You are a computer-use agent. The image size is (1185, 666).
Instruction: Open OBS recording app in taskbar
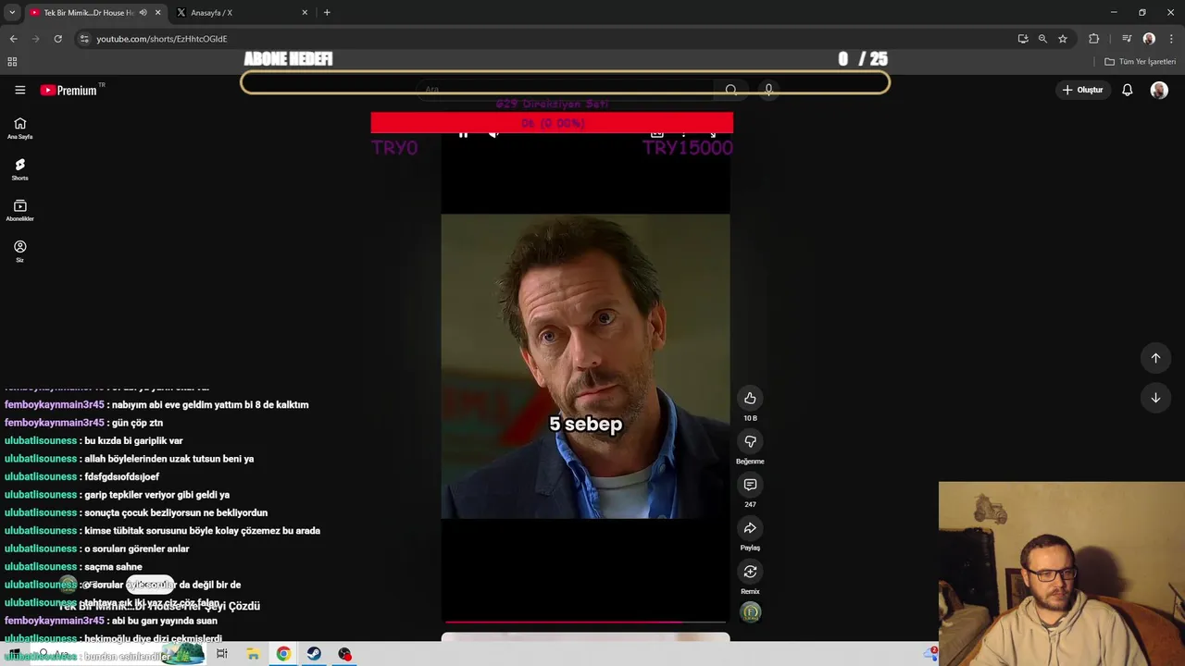click(x=344, y=654)
